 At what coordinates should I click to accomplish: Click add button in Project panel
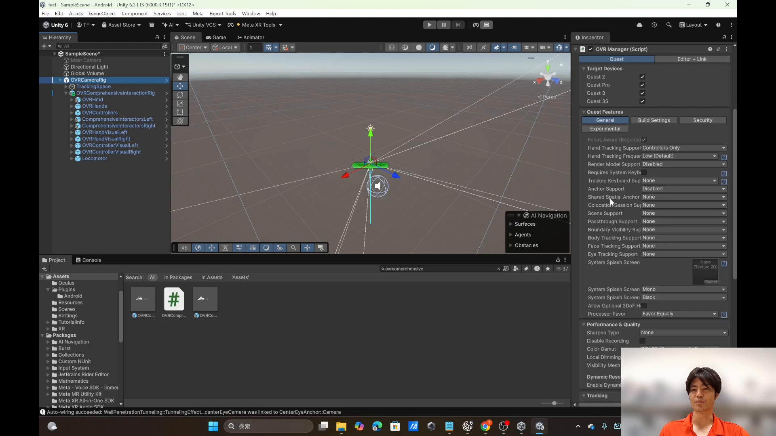pos(44,269)
